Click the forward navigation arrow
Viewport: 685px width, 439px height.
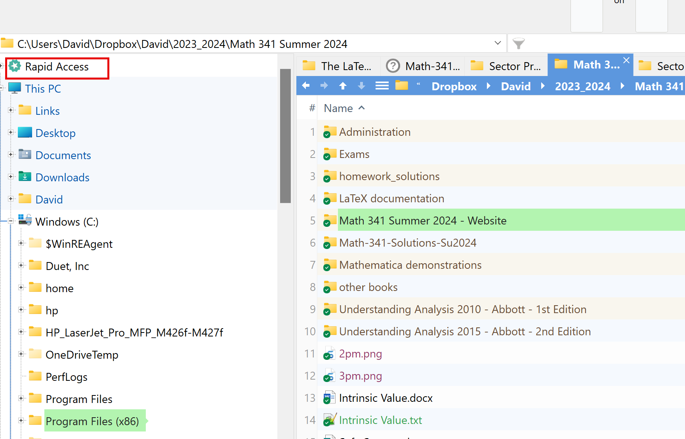[x=324, y=86]
